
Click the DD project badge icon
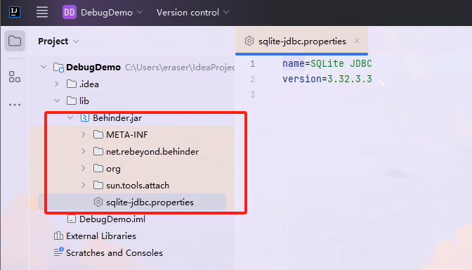point(70,13)
